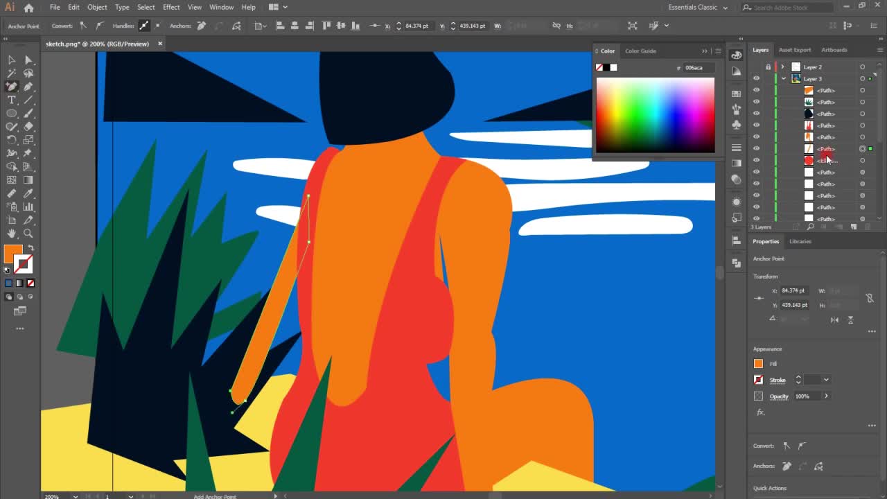887x499 pixels.
Task: Select the Gradient tool
Action: (x=28, y=180)
